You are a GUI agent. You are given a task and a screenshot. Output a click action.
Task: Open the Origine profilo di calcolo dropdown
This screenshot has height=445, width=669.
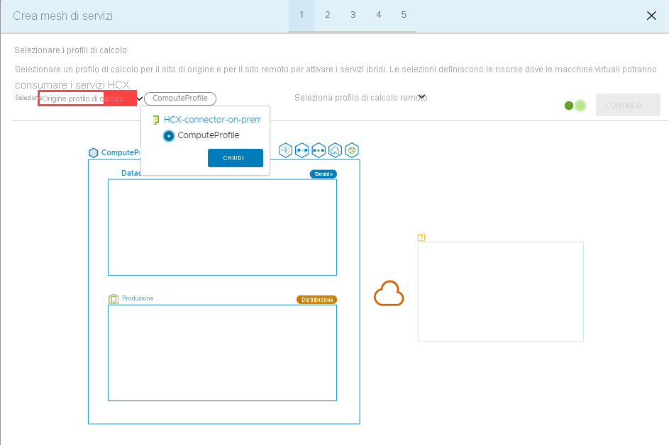click(x=87, y=98)
